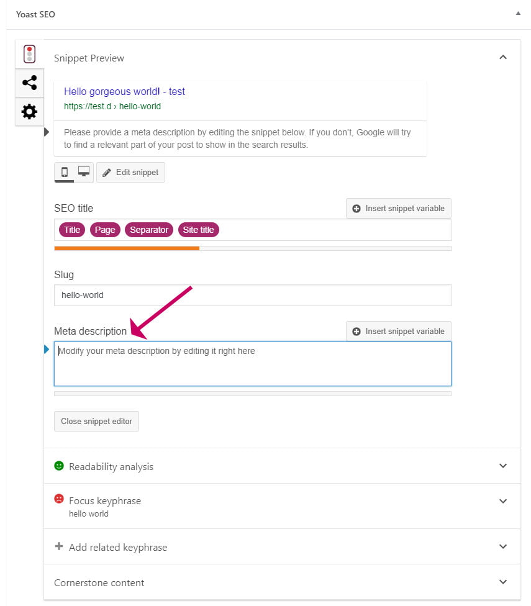Click the green readability smiley icon
This screenshot has width=531, height=606.
tap(59, 466)
